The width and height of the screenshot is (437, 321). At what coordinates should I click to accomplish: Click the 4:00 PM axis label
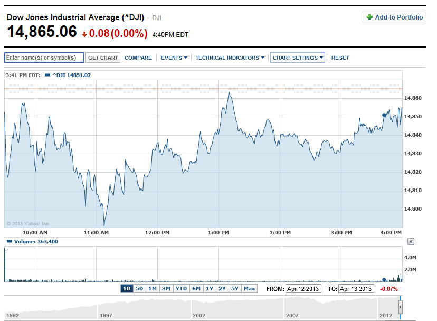point(391,232)
